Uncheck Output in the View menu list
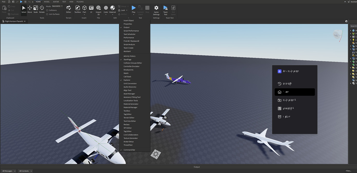The height and width of the screenshot is (173, 357). pos(135,27)
